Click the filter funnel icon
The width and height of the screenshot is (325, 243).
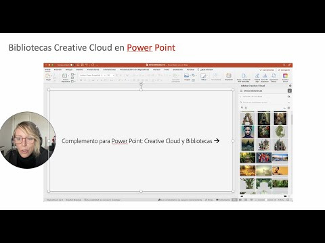242,108
